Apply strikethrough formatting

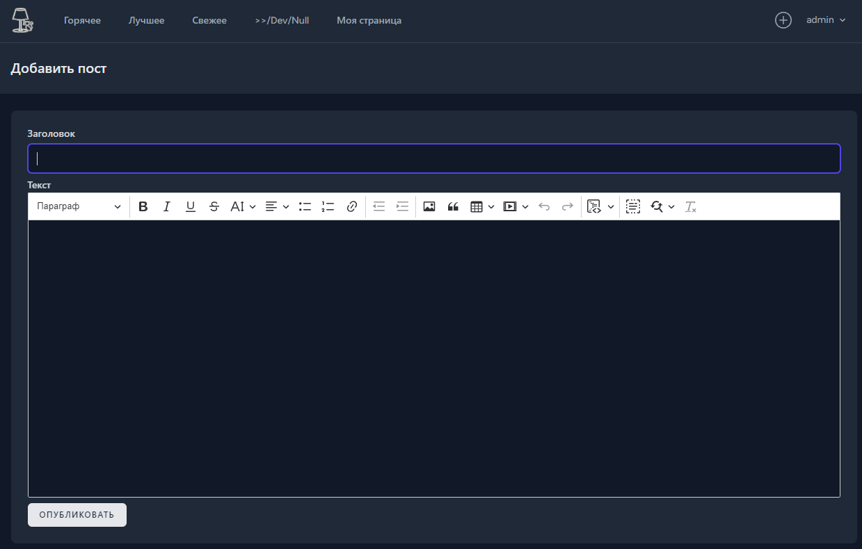214,206
